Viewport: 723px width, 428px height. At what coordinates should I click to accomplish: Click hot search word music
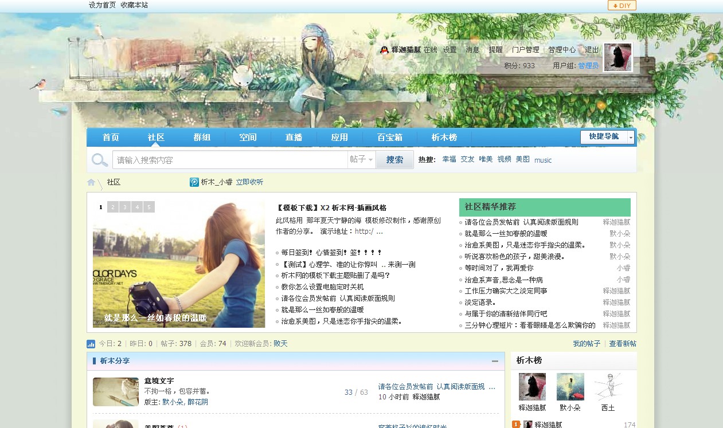543,160
